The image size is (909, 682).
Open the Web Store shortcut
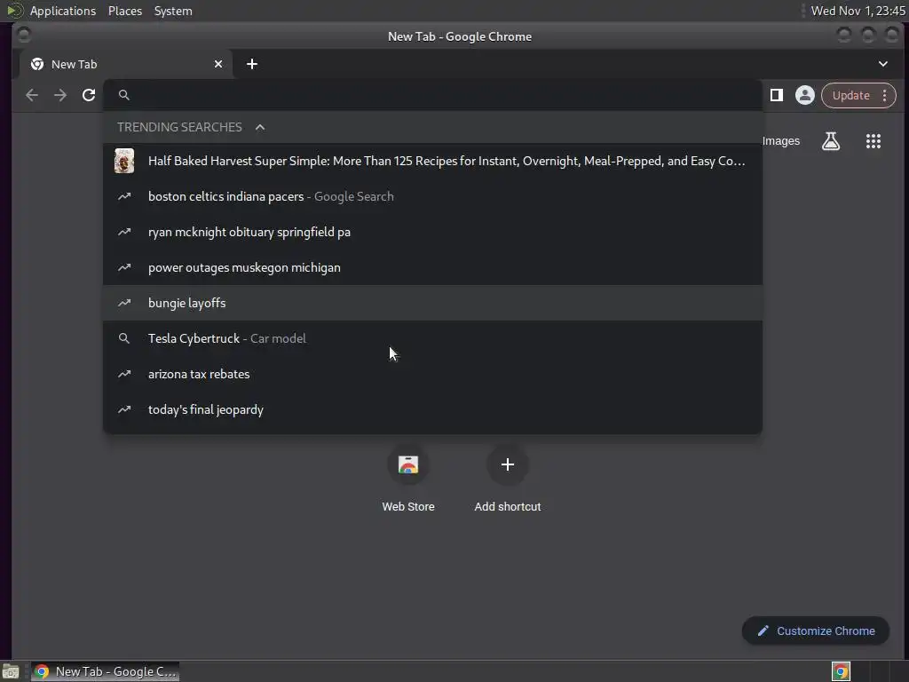click(408, 479)
